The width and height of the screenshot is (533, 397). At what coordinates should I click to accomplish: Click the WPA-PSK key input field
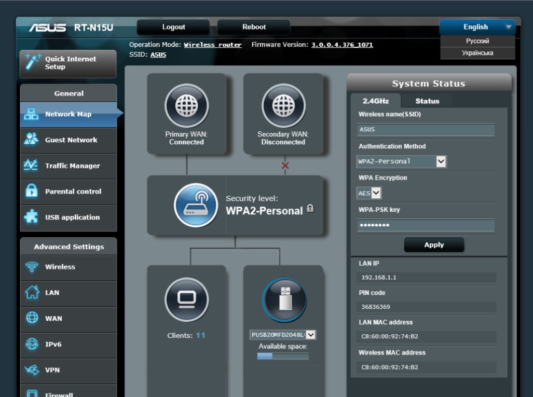pos(426,225)
